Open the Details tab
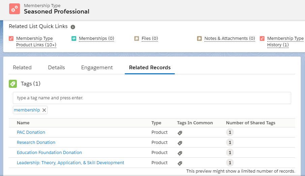This screenshot has height=176, width=305. (x=56, y=68)
